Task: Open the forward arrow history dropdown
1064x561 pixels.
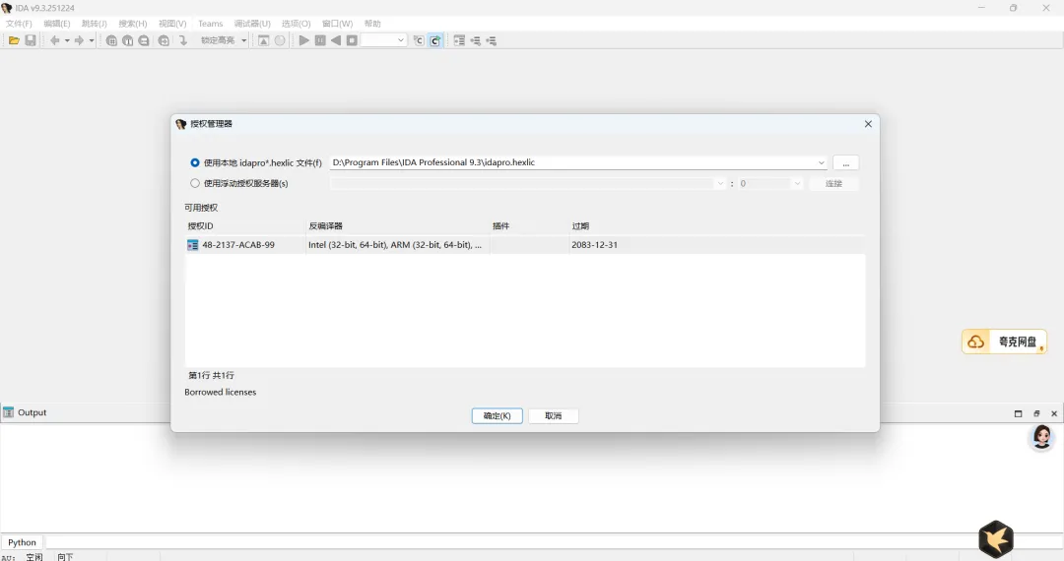Action: [92, 40]
